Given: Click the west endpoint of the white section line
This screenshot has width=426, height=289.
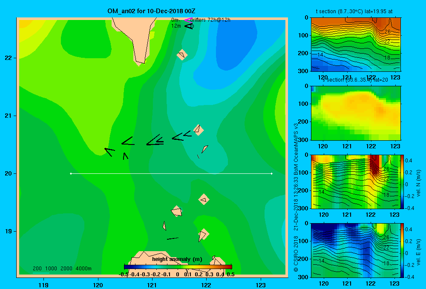Looking at the screenshot, I should (x=71, y=173).
